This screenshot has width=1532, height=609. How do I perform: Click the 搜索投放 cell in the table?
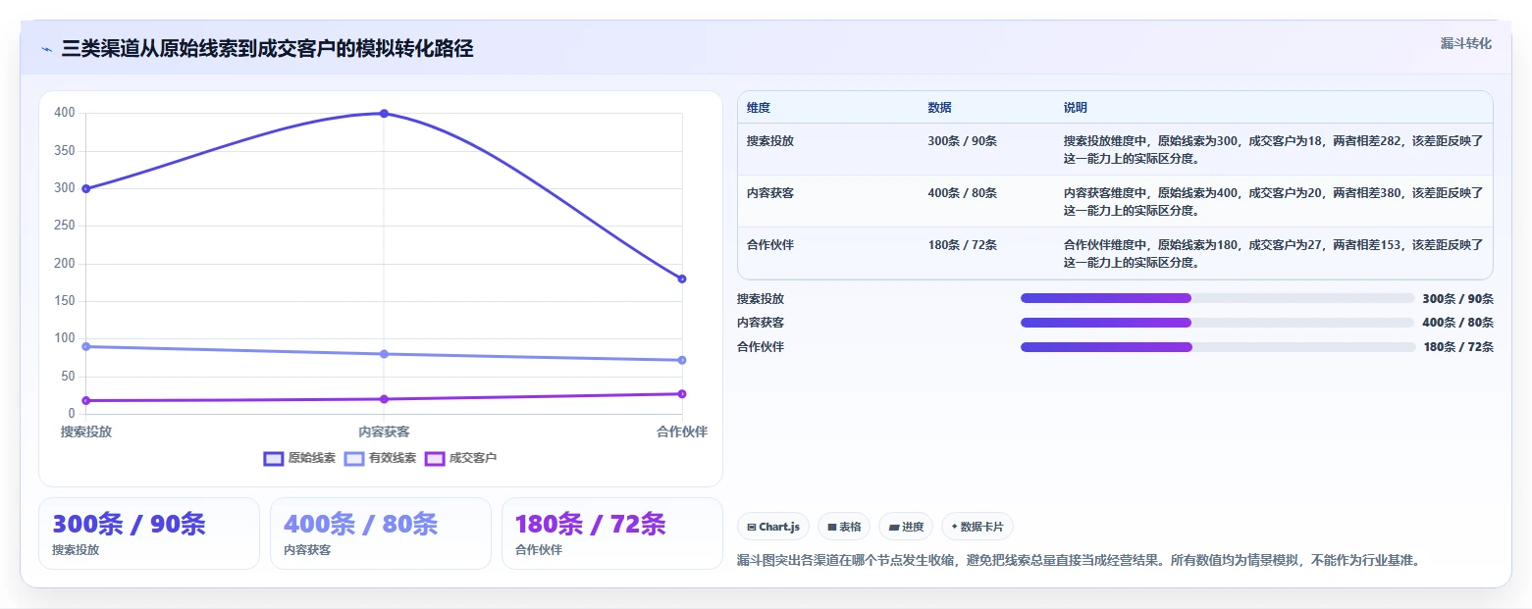(x=770, y=141)
